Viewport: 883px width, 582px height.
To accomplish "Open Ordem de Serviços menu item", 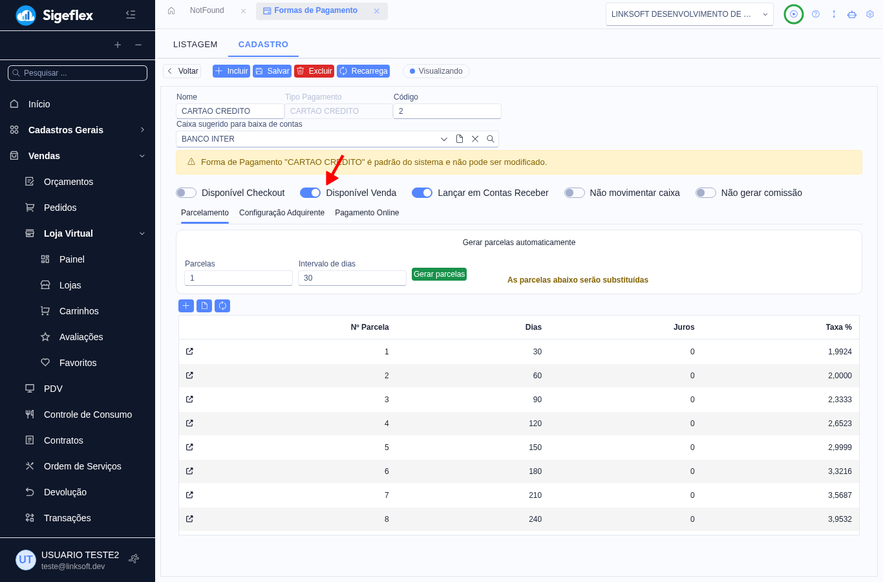I will (x=78, y=466).
